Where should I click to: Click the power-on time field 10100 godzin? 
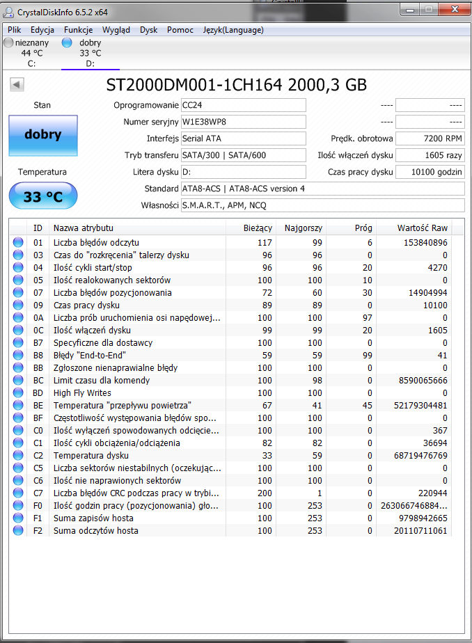point(430,172)
